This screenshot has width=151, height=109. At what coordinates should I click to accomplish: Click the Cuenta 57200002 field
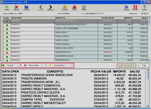click(64, 14)
